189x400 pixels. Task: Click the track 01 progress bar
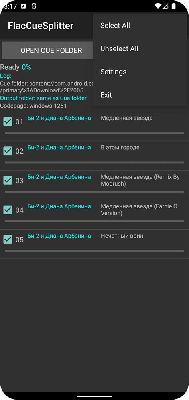94,133
